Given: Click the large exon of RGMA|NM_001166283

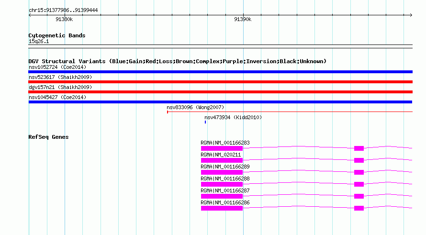Looking at the screenshot, I should click(222, 148).
